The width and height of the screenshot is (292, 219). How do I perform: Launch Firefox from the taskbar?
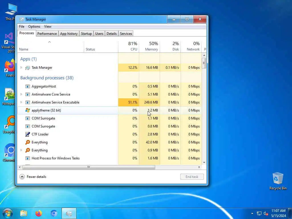click(39, 213)
